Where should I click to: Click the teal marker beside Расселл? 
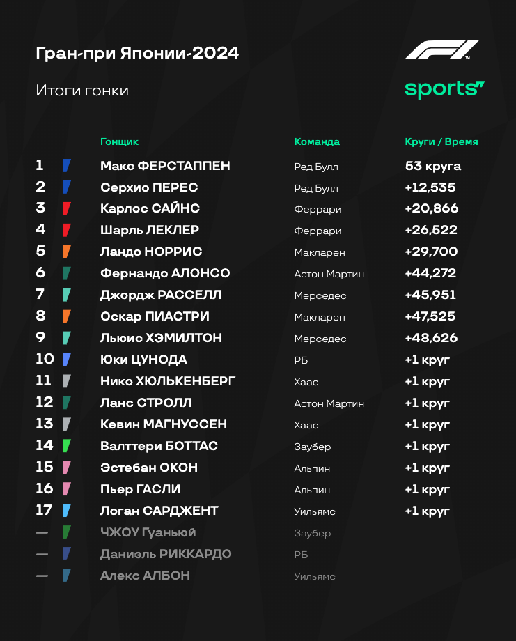67,295
